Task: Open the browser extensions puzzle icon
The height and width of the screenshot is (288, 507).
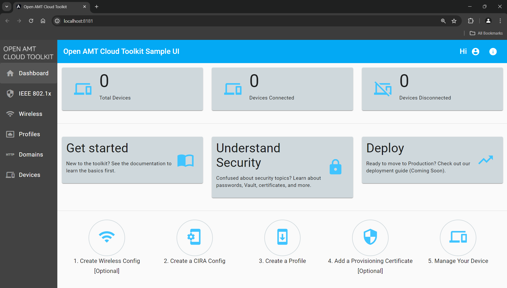Action: [471, 21]
